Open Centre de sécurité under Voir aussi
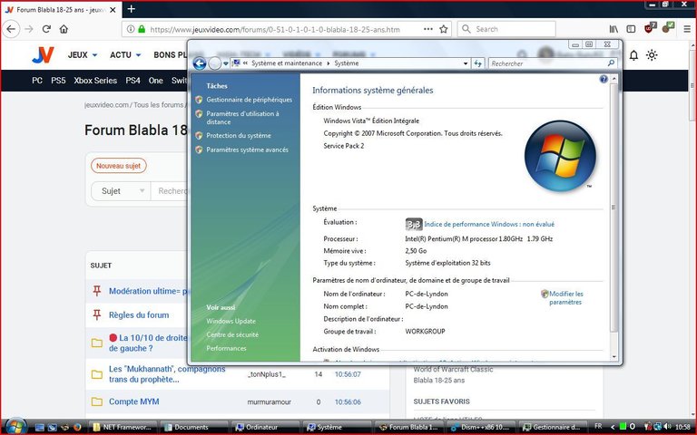697x435 pixels. 232,334
